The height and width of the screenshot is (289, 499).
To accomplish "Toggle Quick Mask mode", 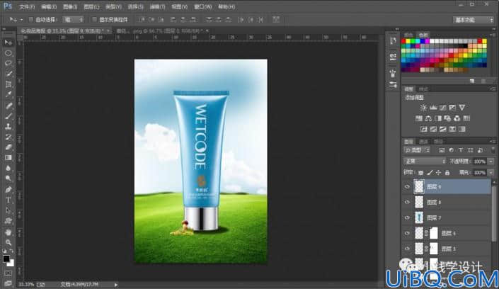I will click(8, 273).
